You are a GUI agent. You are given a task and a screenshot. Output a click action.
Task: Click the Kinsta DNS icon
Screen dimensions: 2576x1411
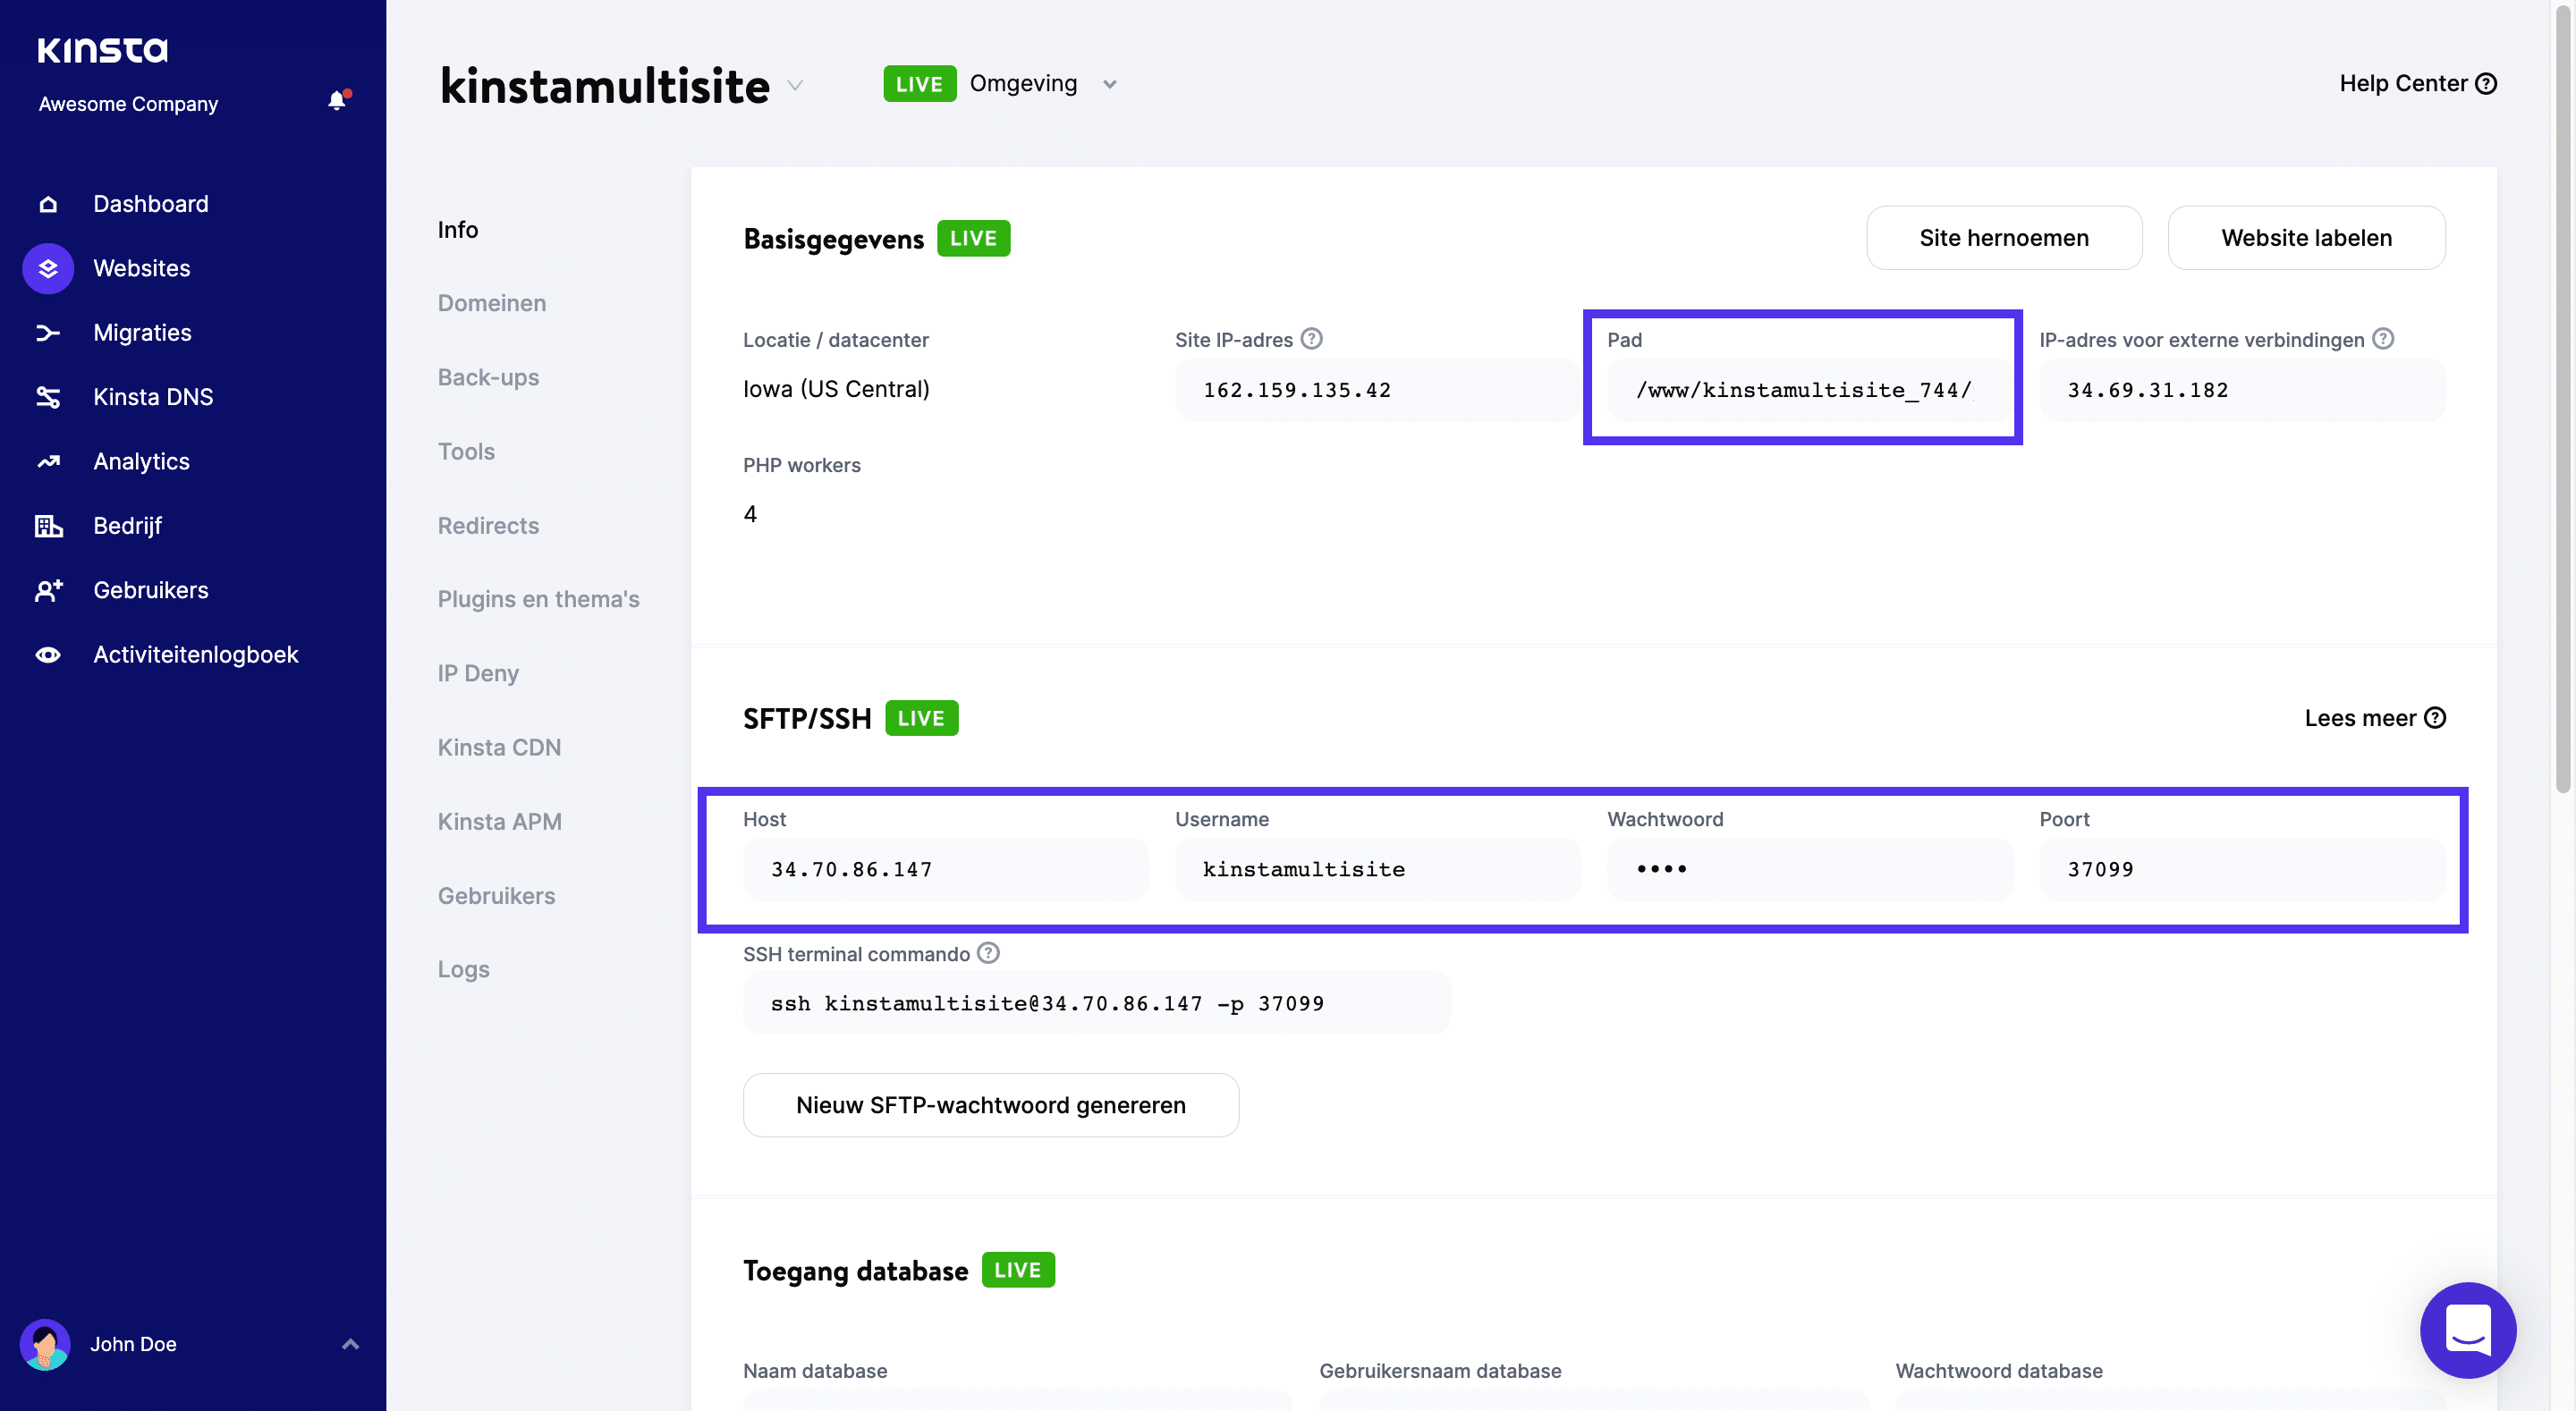pyautogui.click(x=48, y=397)
